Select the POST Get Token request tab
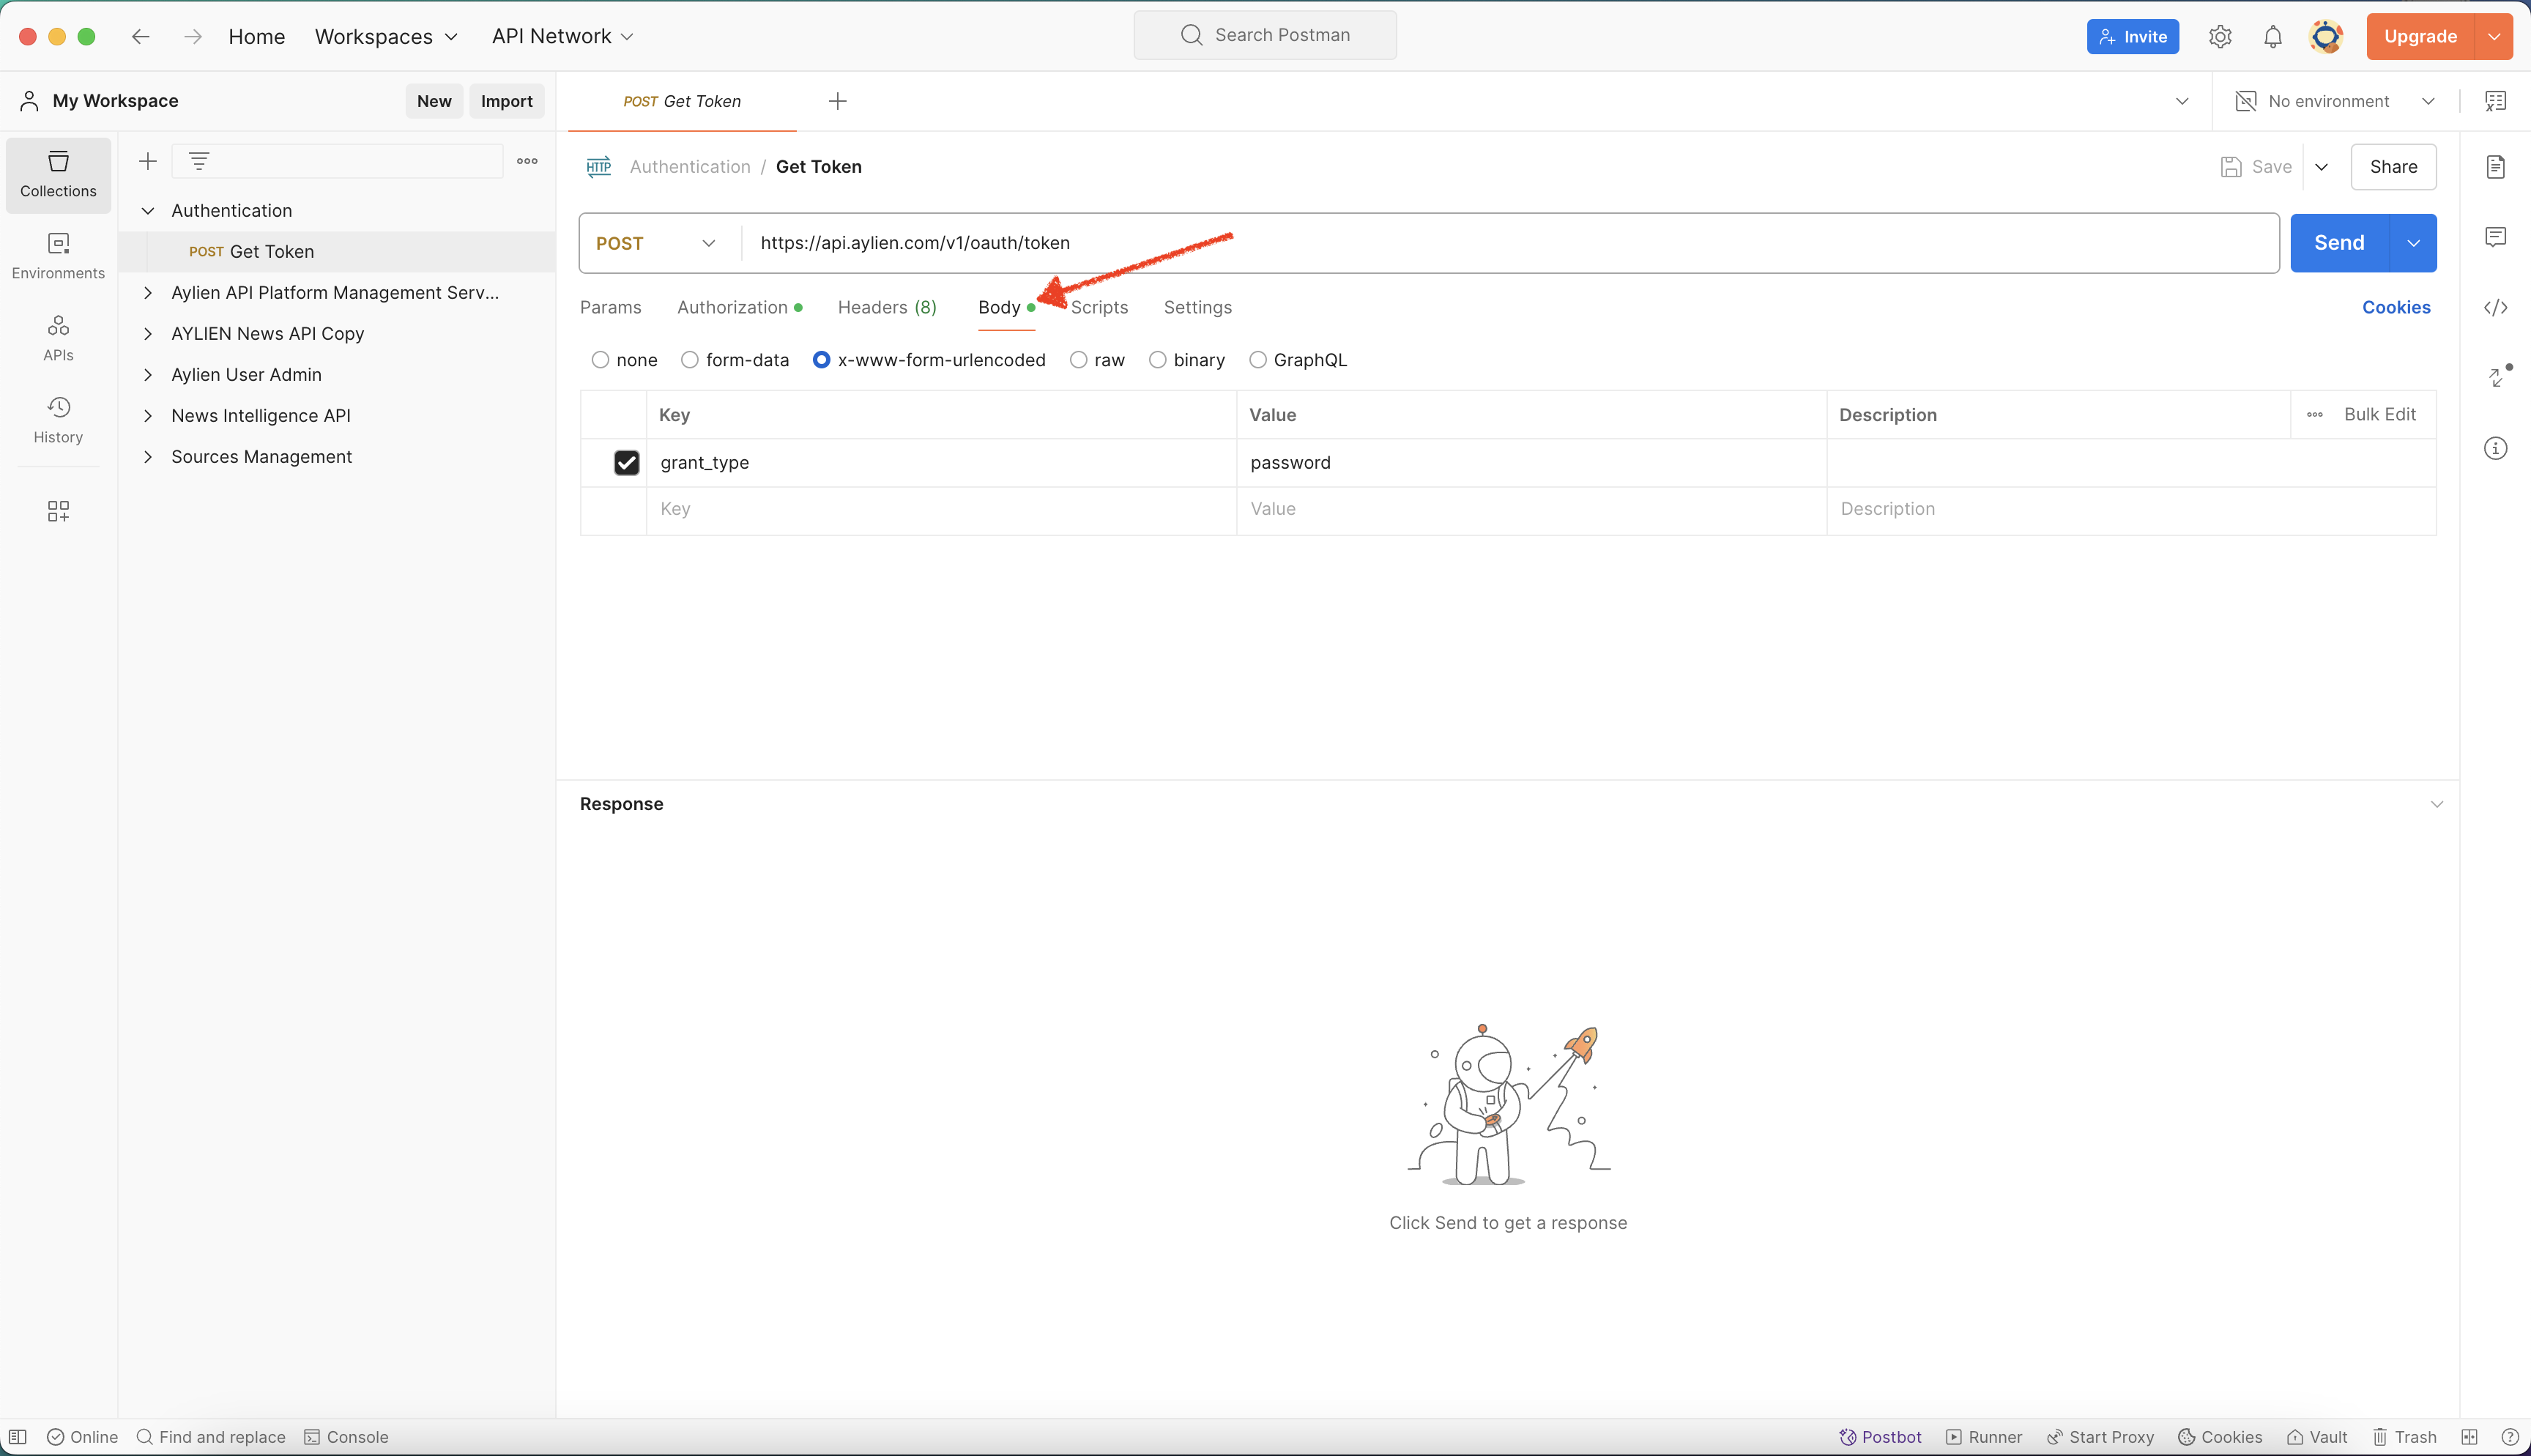2531x1456 pixels. [682, 101]
